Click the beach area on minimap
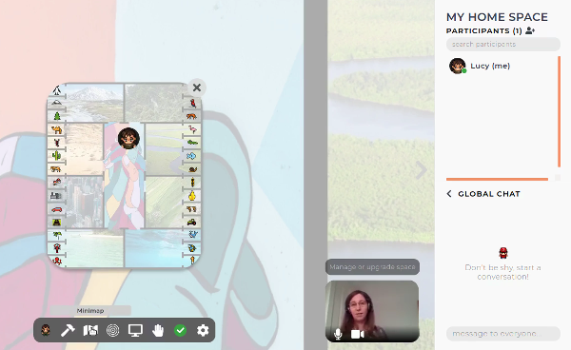This screenshot has width=571, height=350. click(x=94, y=248)
